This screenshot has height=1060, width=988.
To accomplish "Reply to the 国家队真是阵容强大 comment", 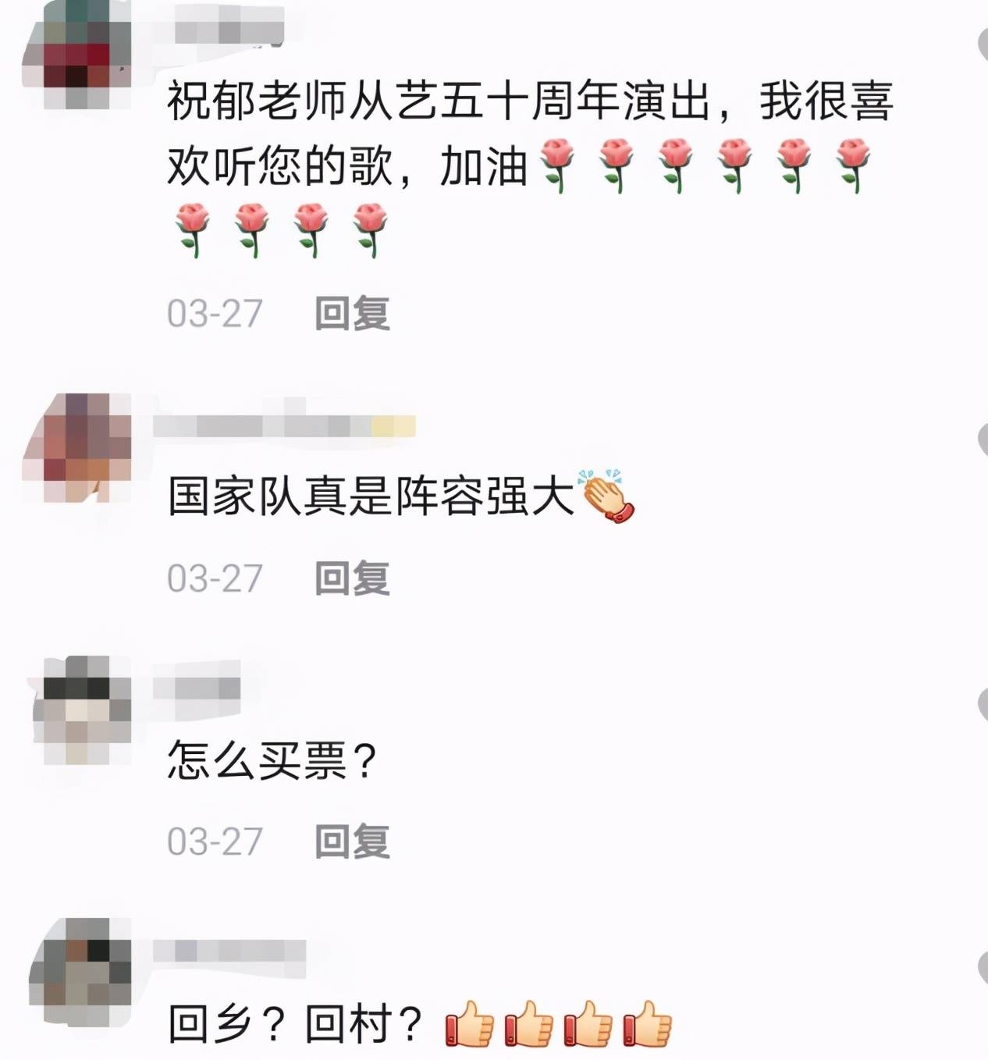I will point(352,578).
